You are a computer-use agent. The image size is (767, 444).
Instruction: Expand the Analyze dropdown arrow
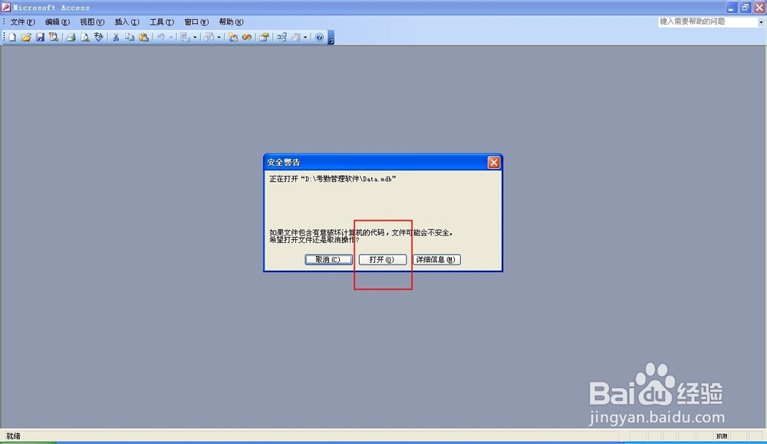click(219, 37)
